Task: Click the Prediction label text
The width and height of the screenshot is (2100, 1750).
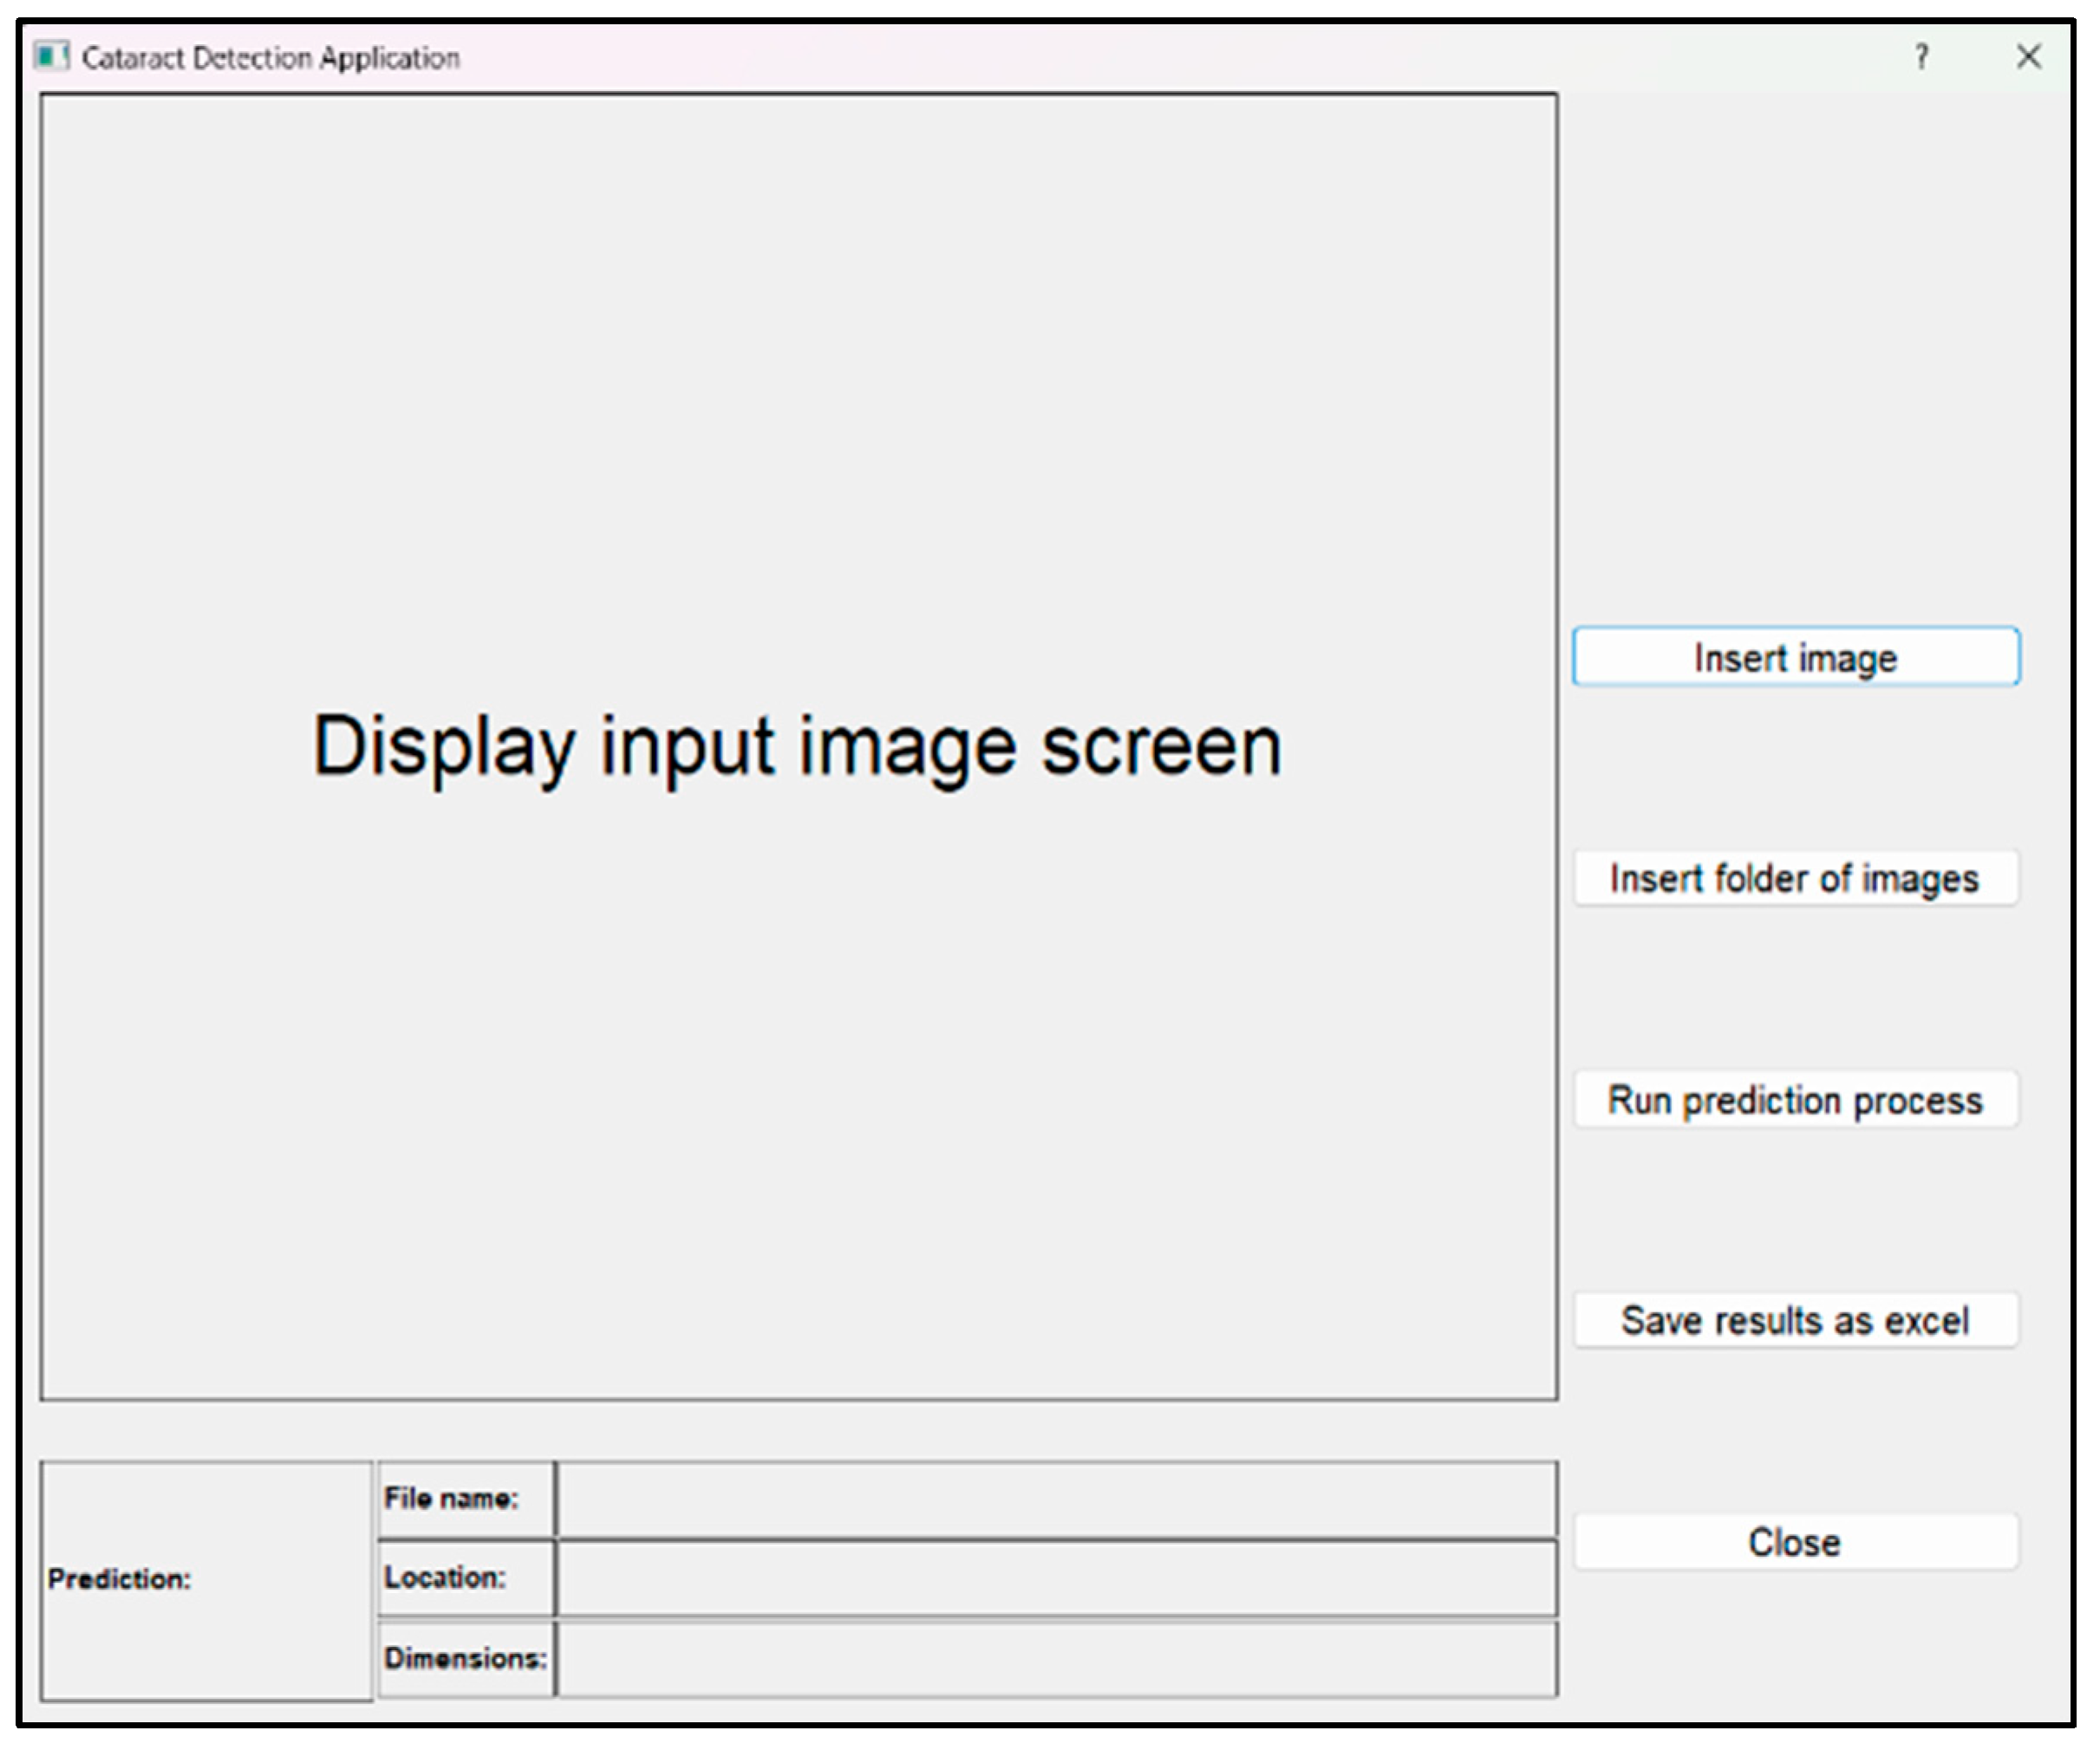Action: [119, 1579]
